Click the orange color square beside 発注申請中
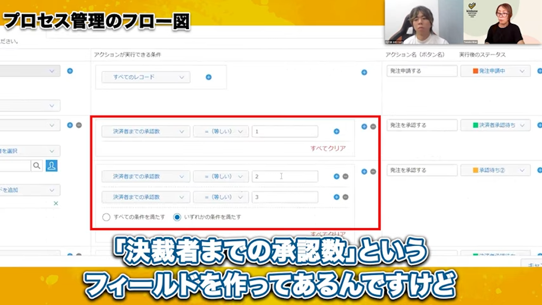This screenshot has height=305, width=542. pos(475,69)
